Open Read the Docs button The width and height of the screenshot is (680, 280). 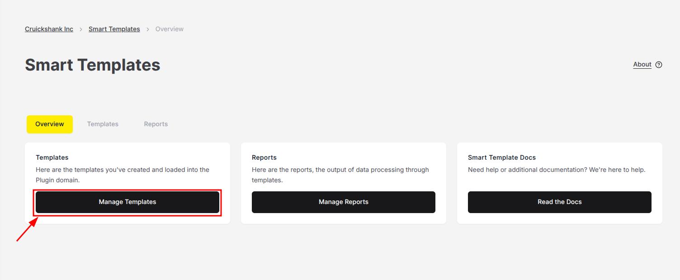pos(560,202)
